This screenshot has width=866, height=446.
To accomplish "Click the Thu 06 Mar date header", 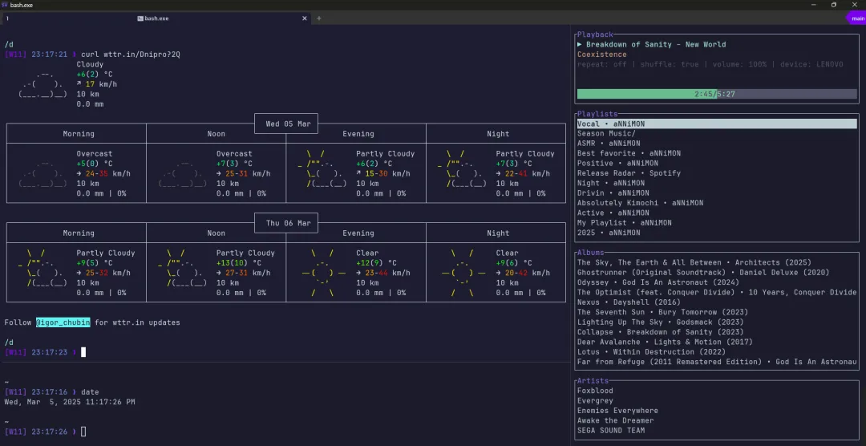I will tap(288, 223).
